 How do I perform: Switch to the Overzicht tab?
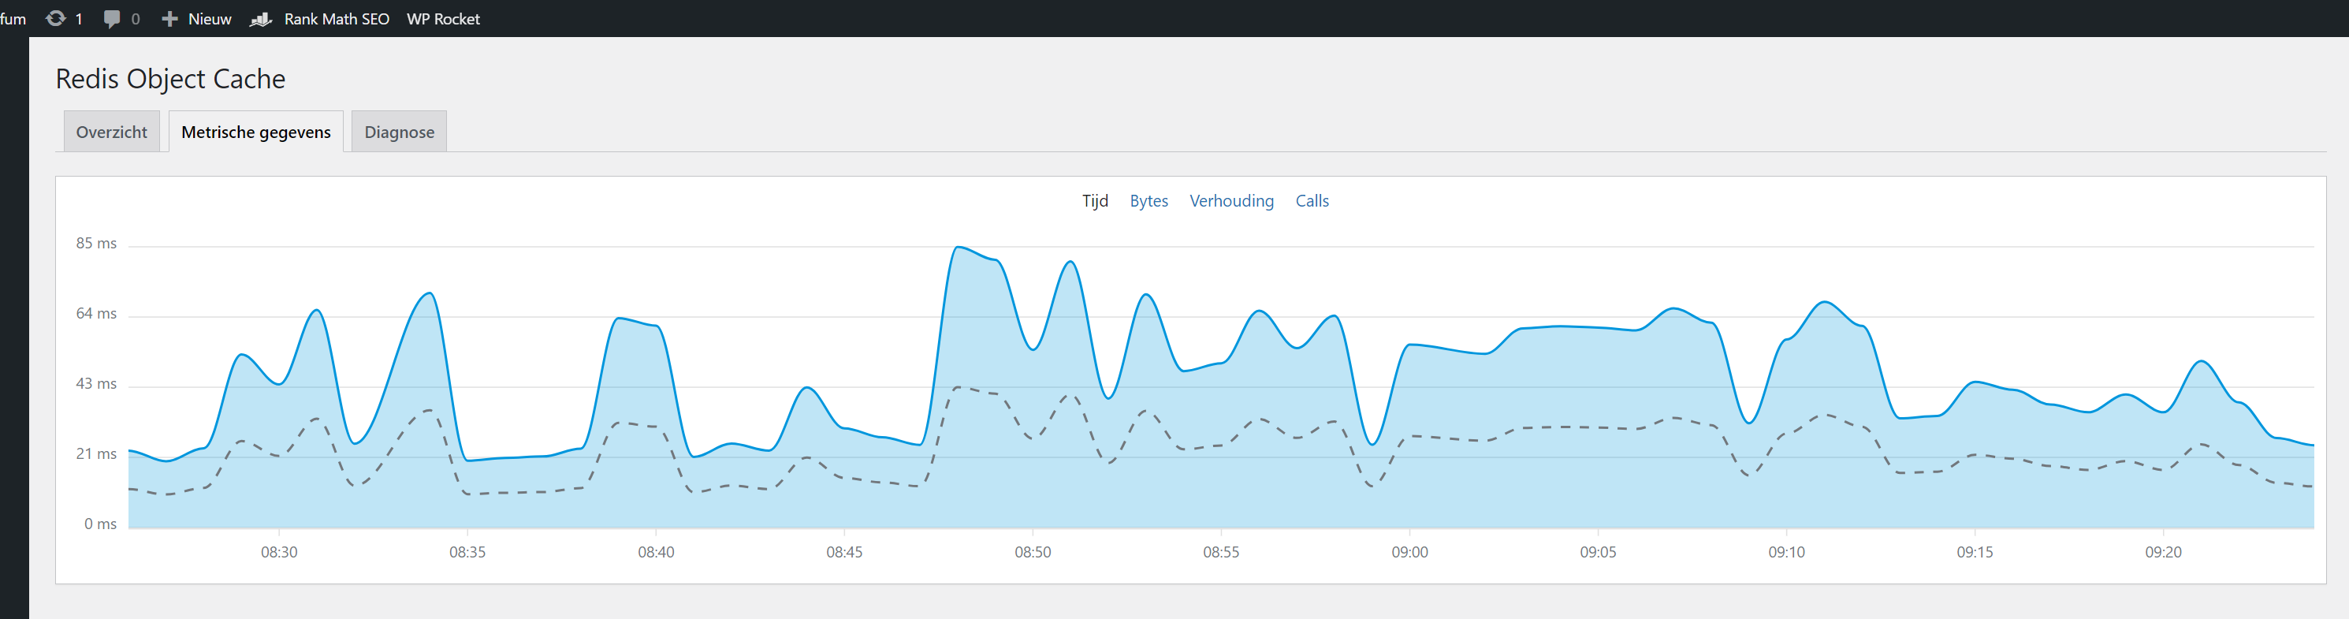click(111, 132)
